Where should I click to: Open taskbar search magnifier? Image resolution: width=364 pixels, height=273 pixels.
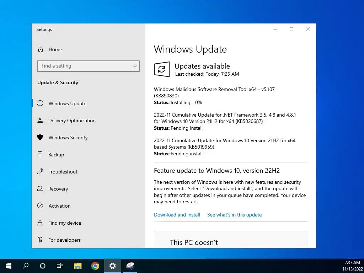tap(26, 266)
